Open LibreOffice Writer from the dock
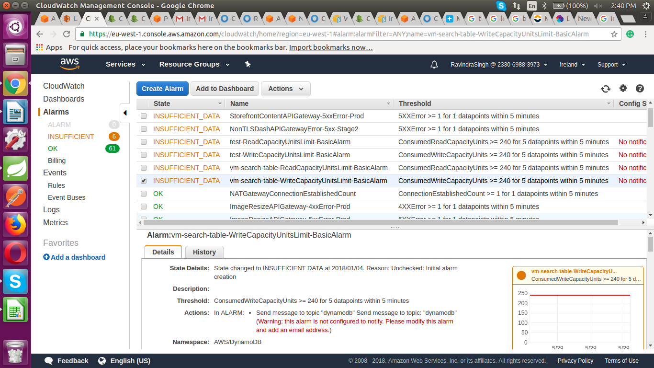654x368 pixels. coord(15,112)
